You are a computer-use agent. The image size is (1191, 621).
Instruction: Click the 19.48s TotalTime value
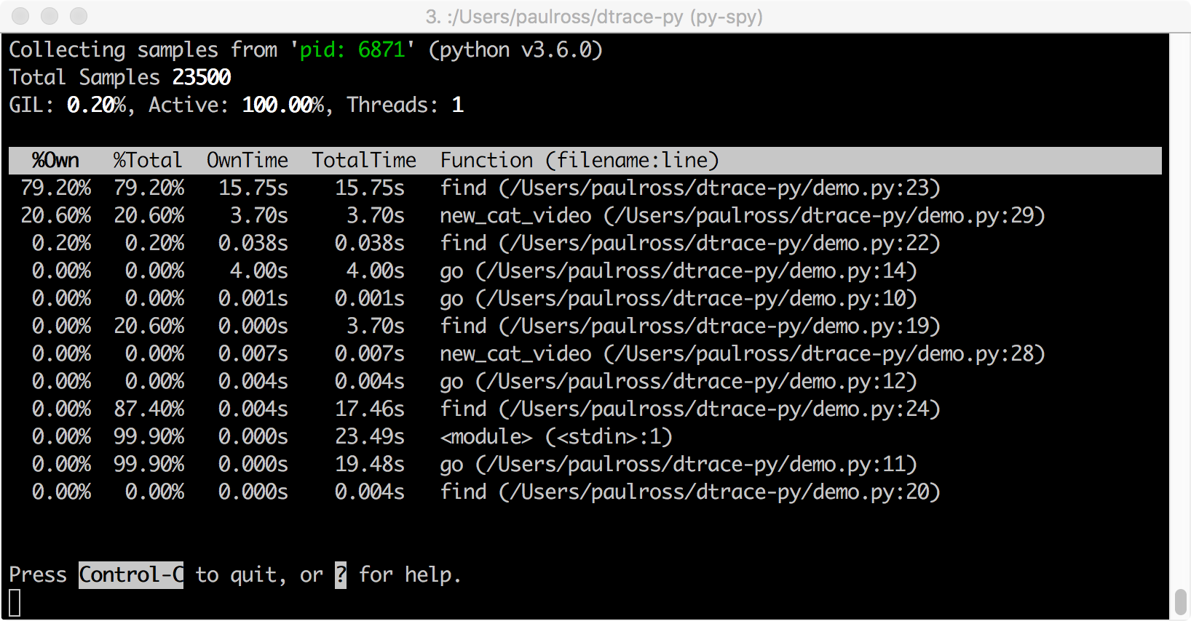[370, 465]
